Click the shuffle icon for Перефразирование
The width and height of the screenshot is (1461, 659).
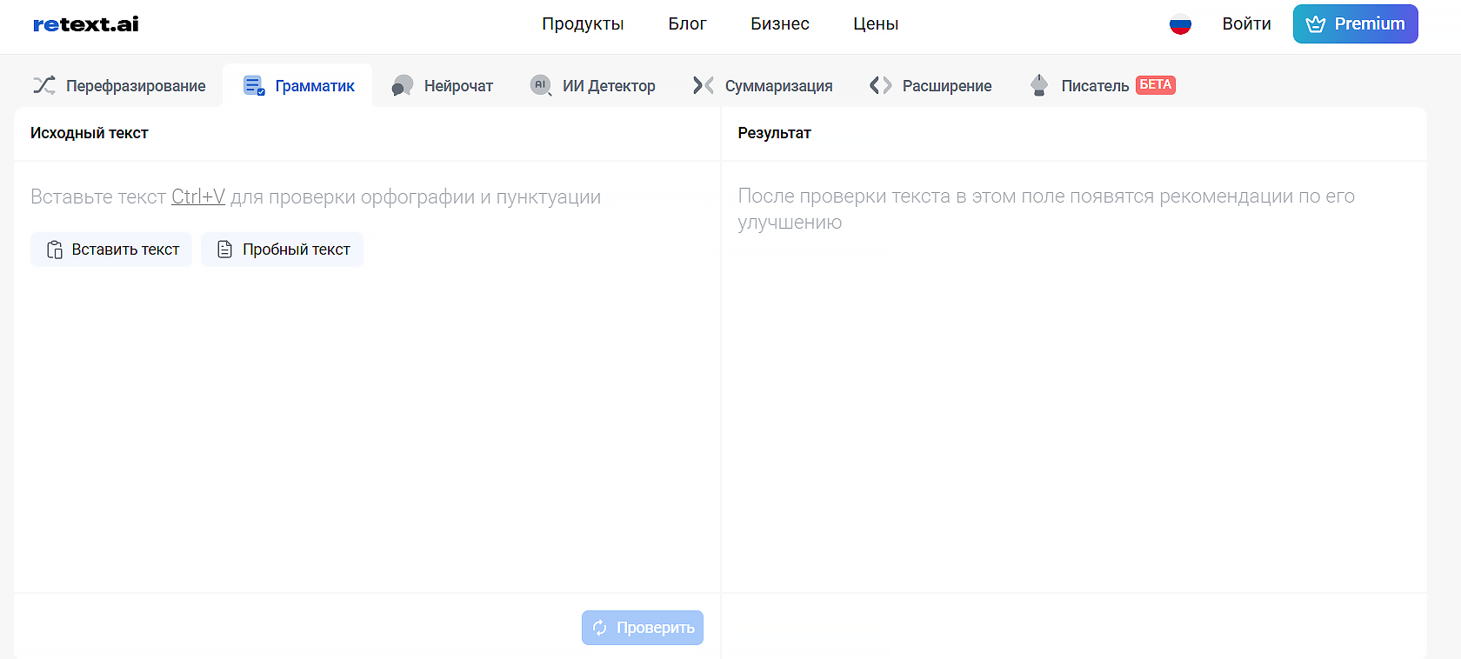coord(44,85)
